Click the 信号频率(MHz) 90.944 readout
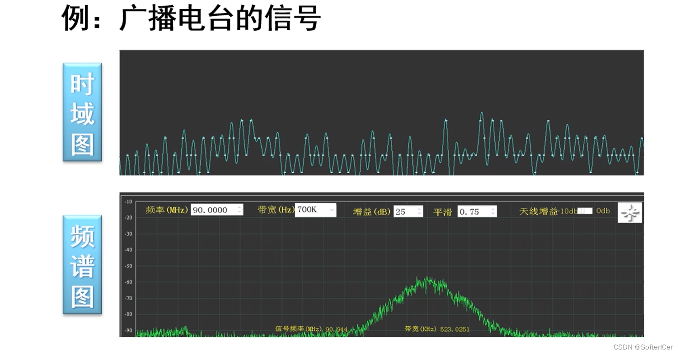This screenshot has width=680, height=354. [x=311, y=329]
